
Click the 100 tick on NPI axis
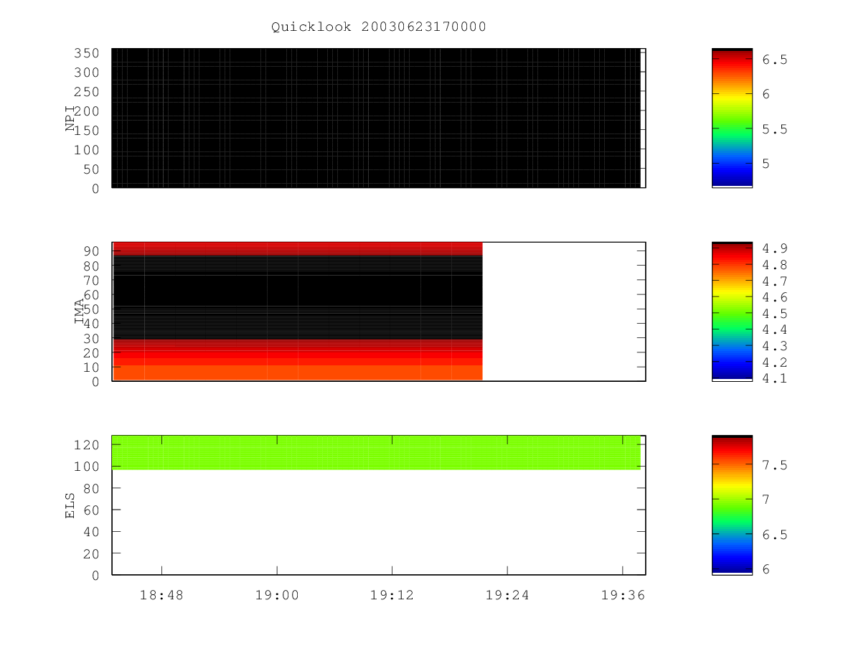(x=87, y=150)
